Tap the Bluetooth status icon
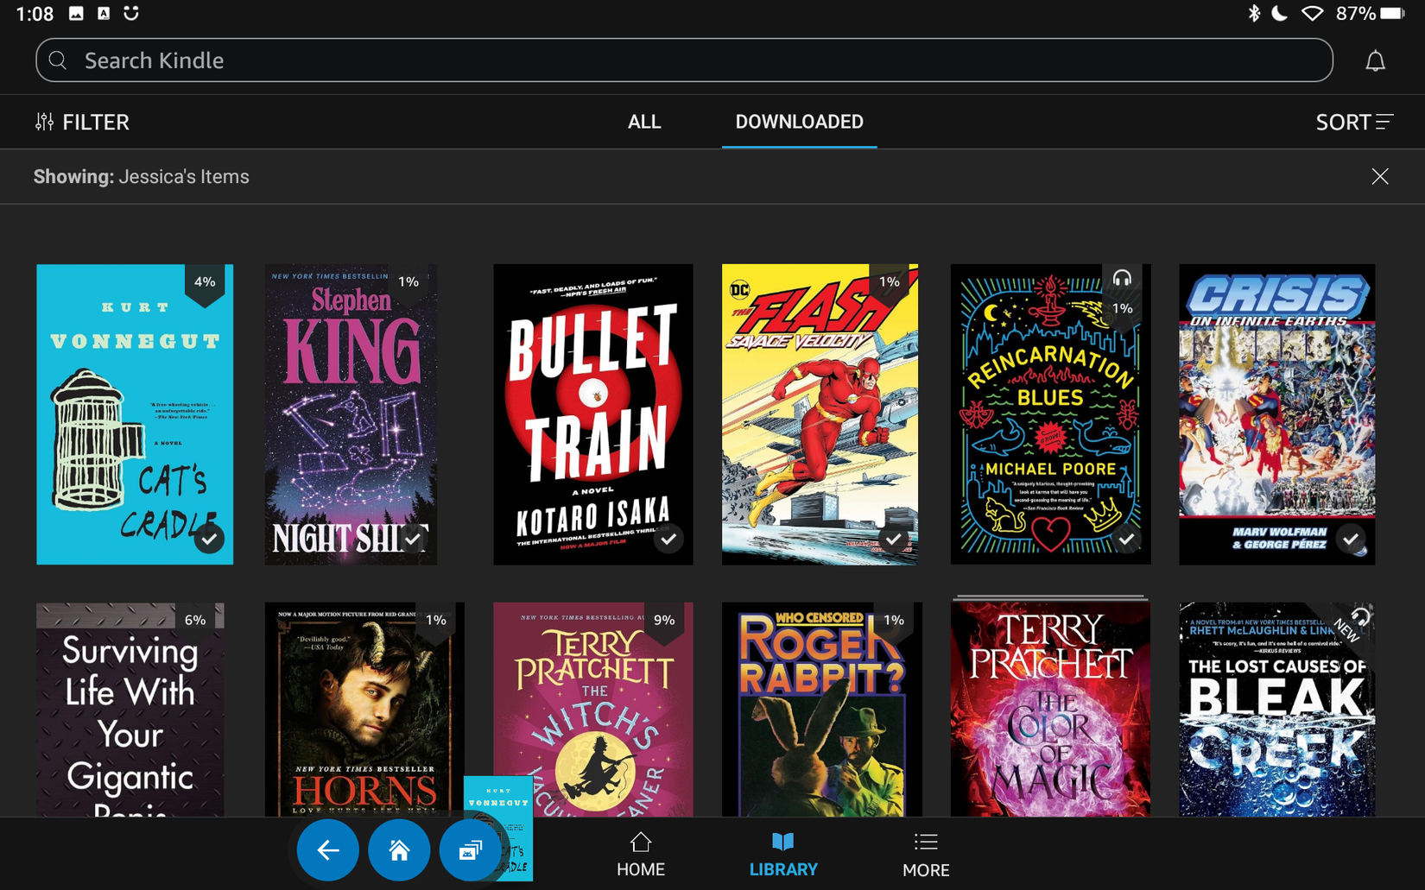1425x890 pixels. click(1254, 14)
